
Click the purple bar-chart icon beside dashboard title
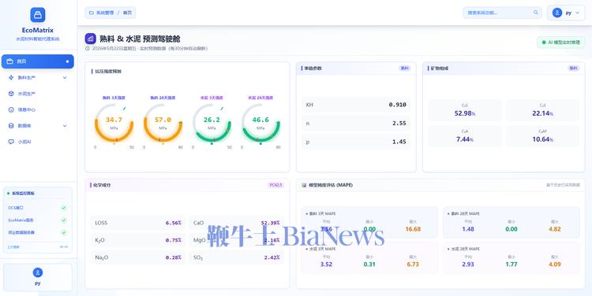pyautogui.click(x=90, y=39)
